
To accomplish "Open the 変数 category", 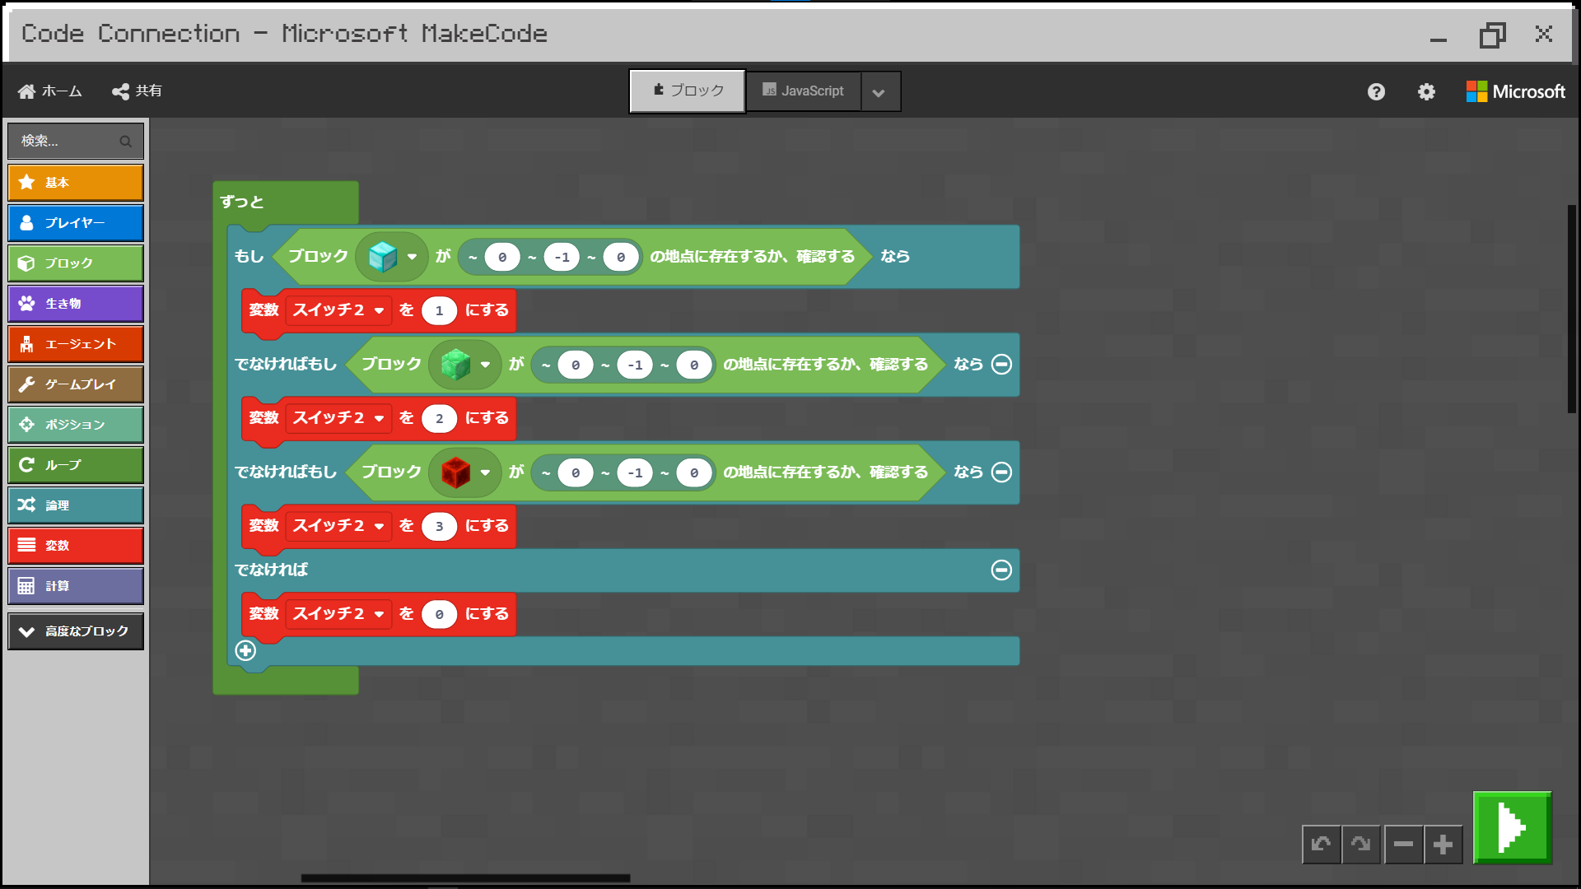I will [x=76, y=545].
